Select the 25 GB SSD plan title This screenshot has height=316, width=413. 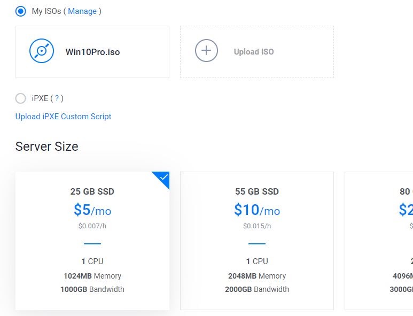coord(92,191)
